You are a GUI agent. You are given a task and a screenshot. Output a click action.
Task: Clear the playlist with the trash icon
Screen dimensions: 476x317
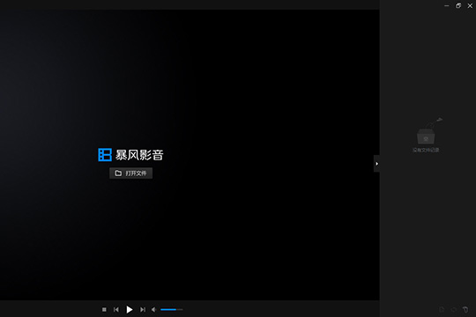click(465, 309)
